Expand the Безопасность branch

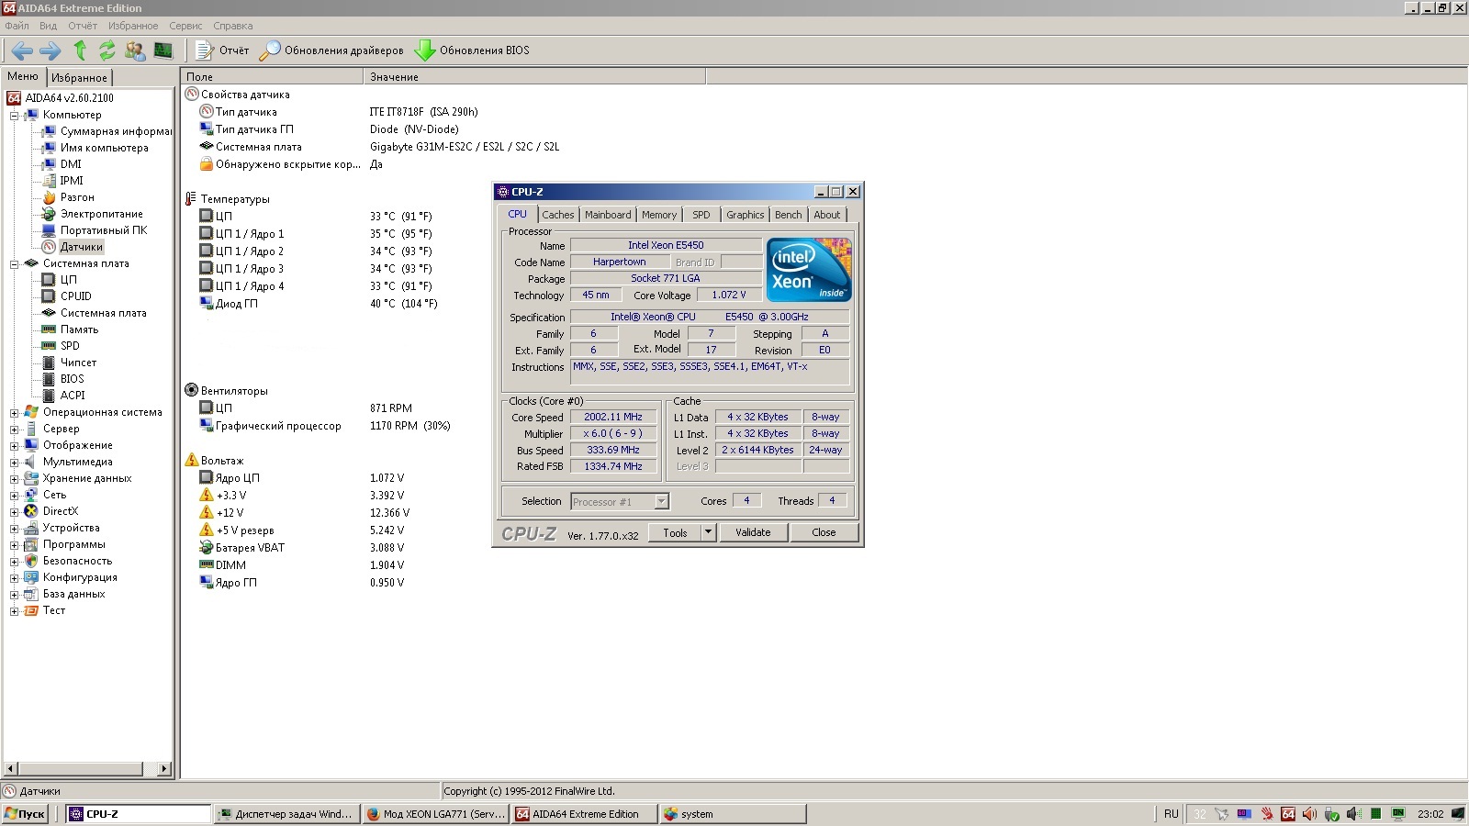(x=14, y=562)
